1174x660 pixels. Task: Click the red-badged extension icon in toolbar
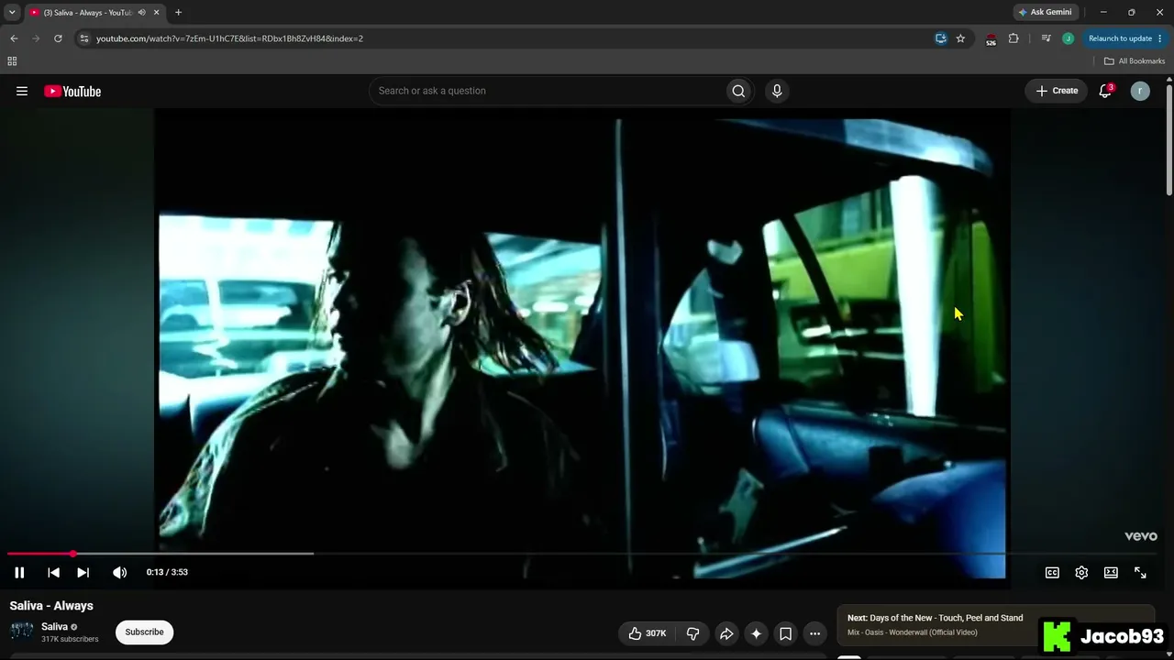tap(991, 38)
